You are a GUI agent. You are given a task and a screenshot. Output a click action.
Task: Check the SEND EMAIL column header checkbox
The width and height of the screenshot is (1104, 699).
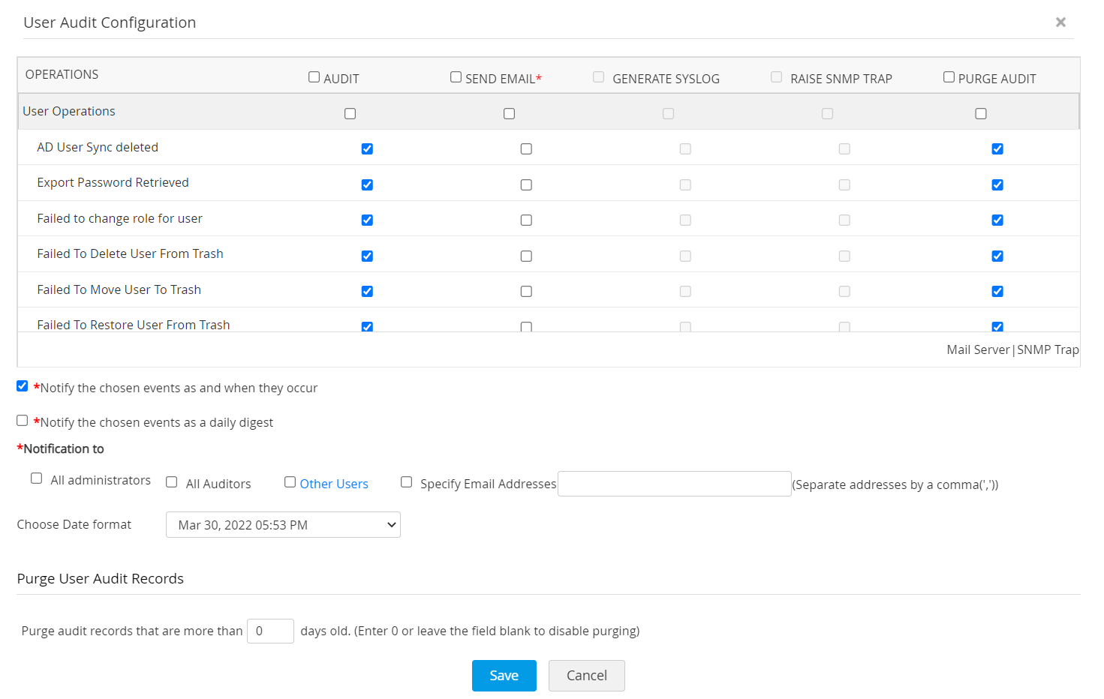(x=456, y=77)
